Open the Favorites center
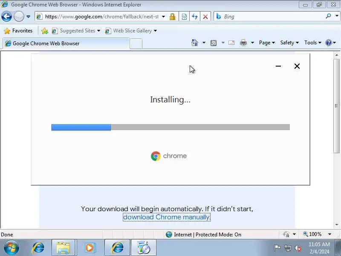341x256 pixels. tap(18, 31)
